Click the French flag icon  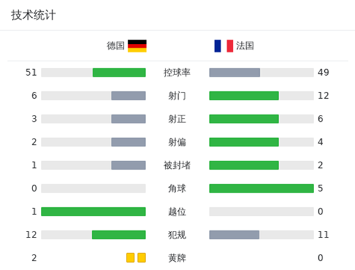(x=224, y=46)
